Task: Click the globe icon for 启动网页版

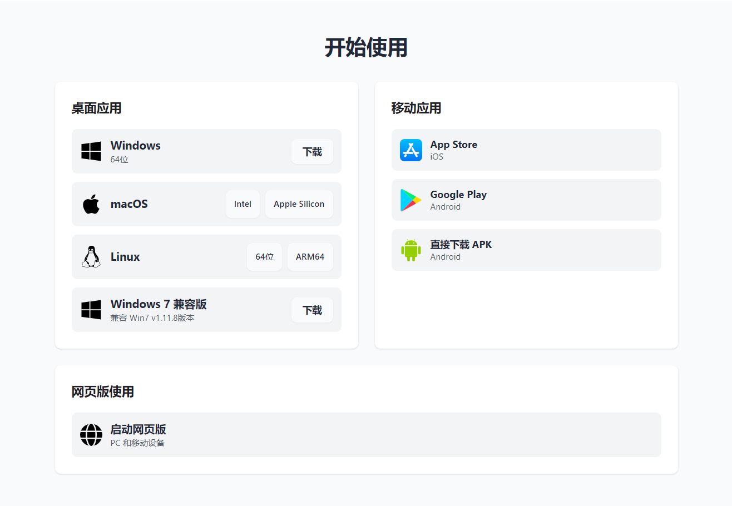Action: [91, 435]
